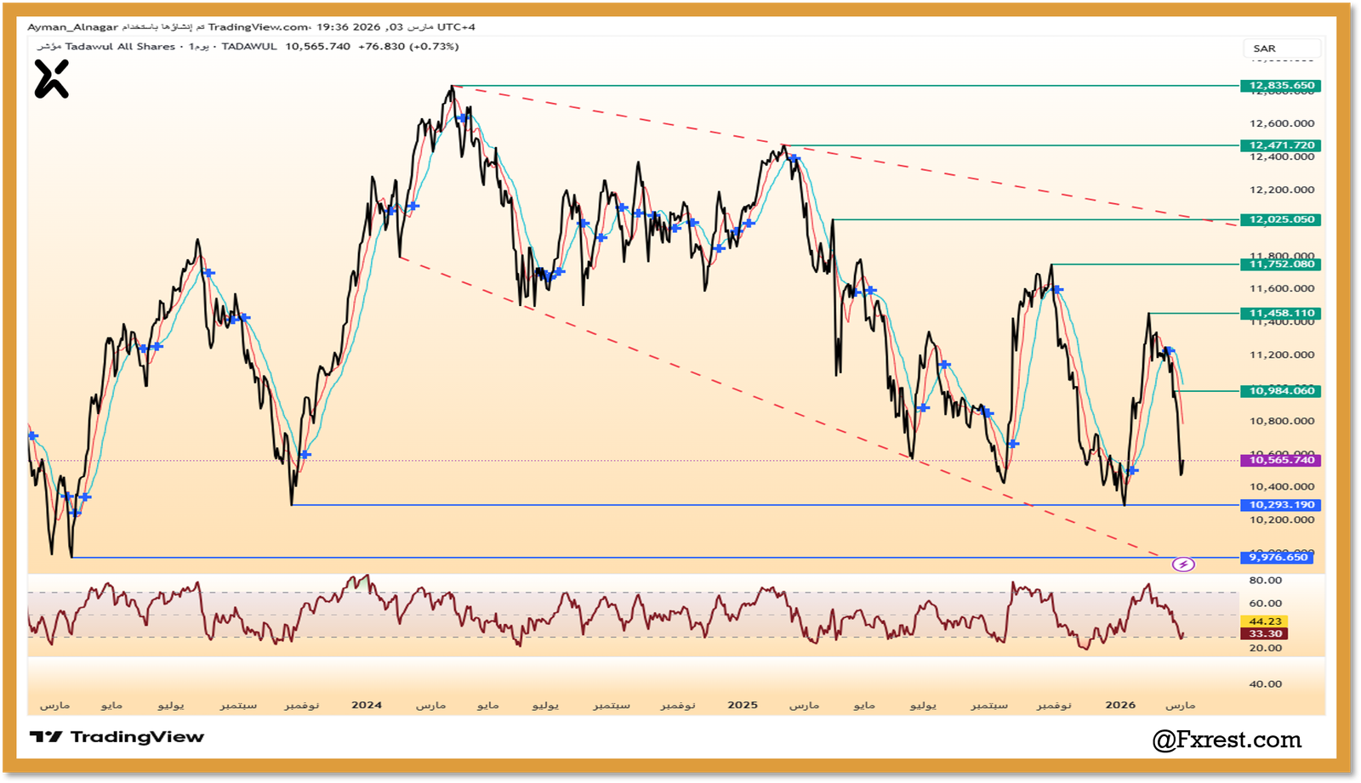Open the SAR currency selector
Image resolution: width=1361 pixels, height=783 pixels.
tap(1281, 48)
